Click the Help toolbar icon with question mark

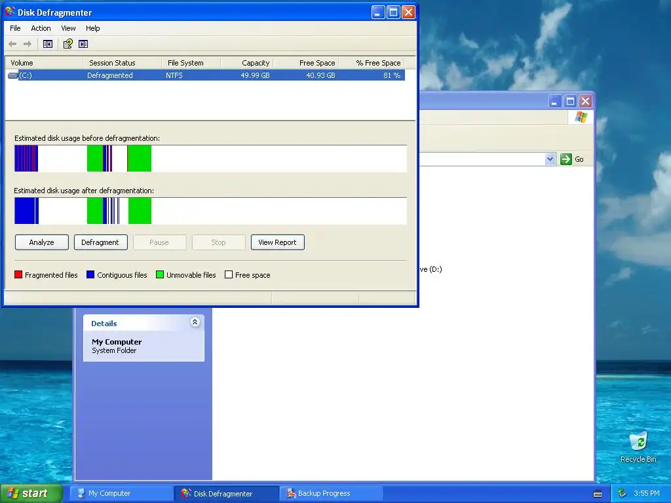pyautogui.click(x=67, y=44)
